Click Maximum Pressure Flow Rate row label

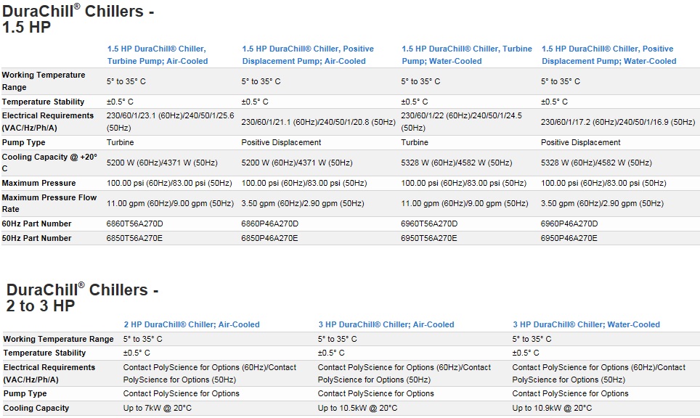click(49, 203)
